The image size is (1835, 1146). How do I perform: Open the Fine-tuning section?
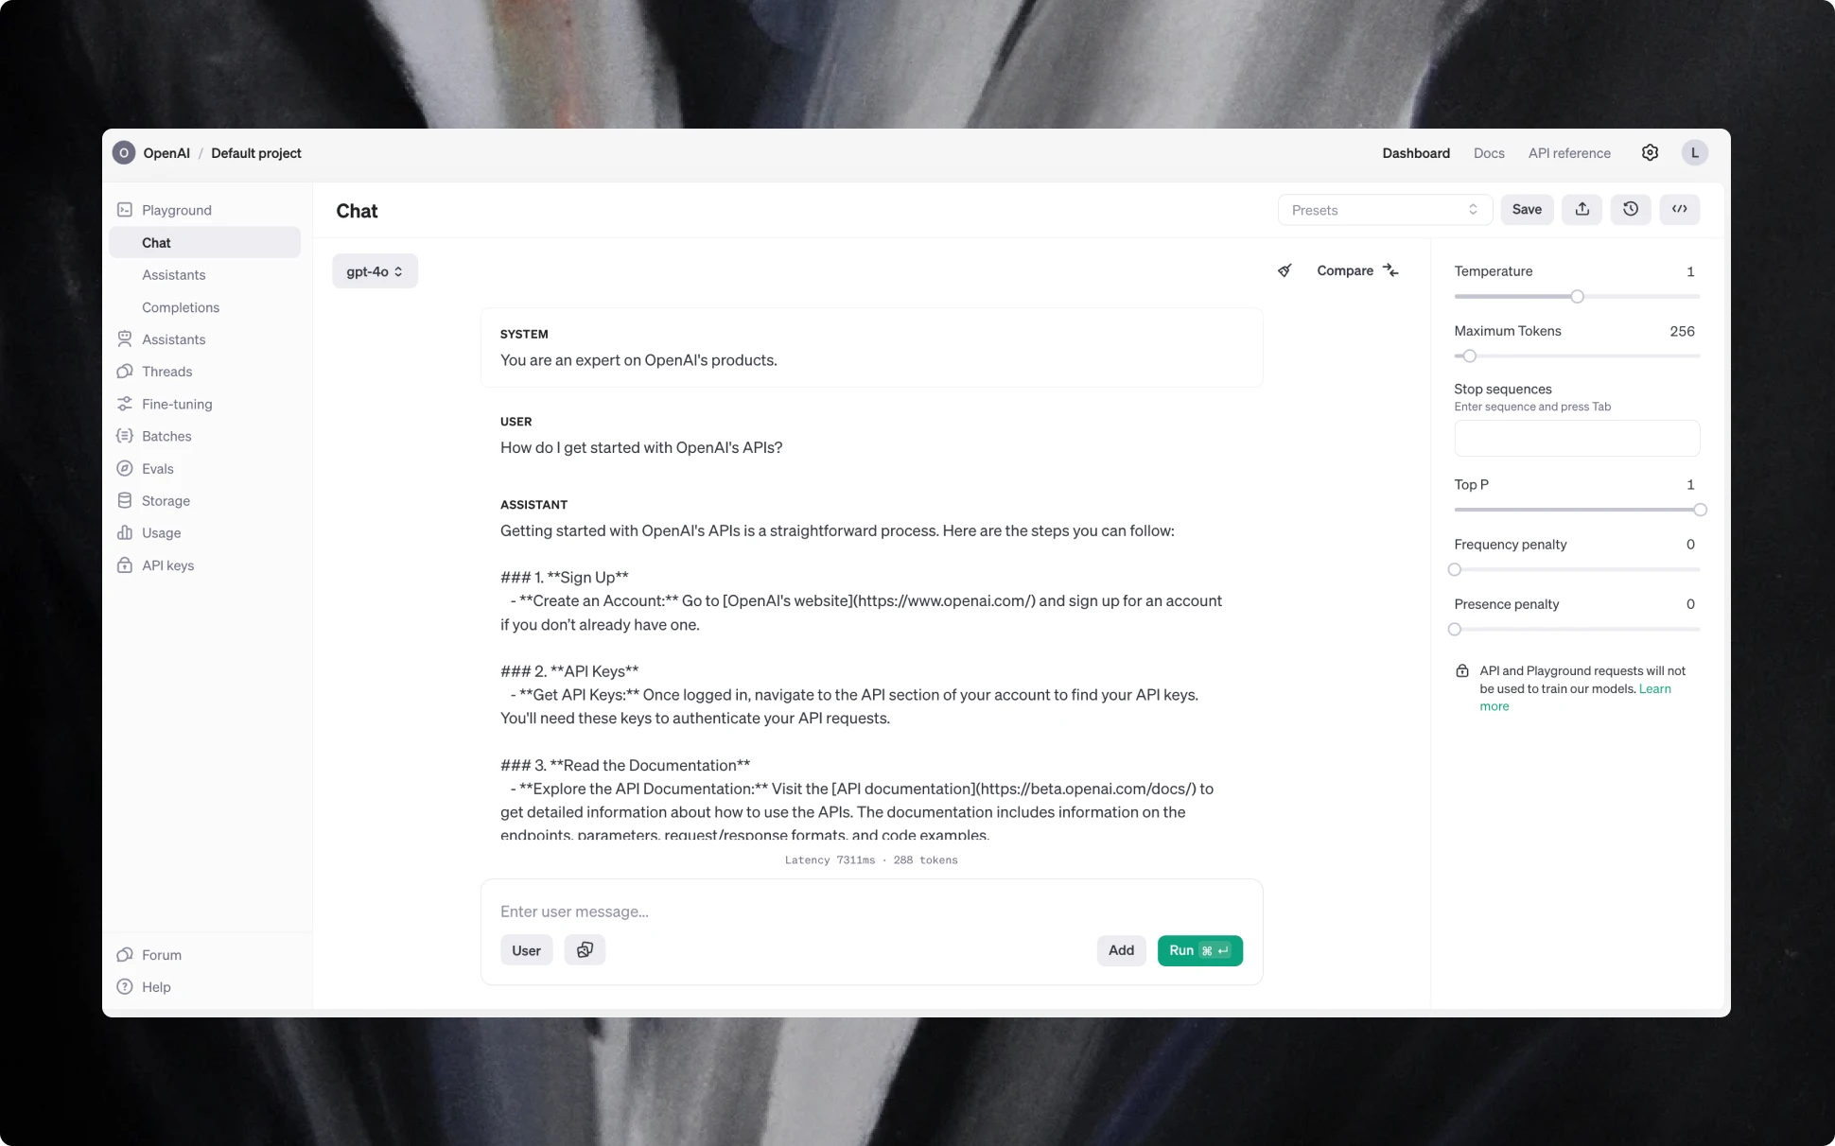click(176, 404)
